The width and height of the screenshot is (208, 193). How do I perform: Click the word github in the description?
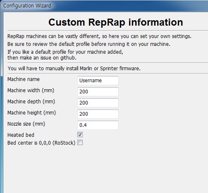coord(68,58)
